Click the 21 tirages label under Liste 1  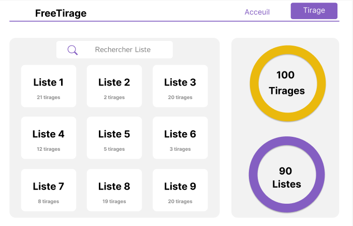pos(49,97)
